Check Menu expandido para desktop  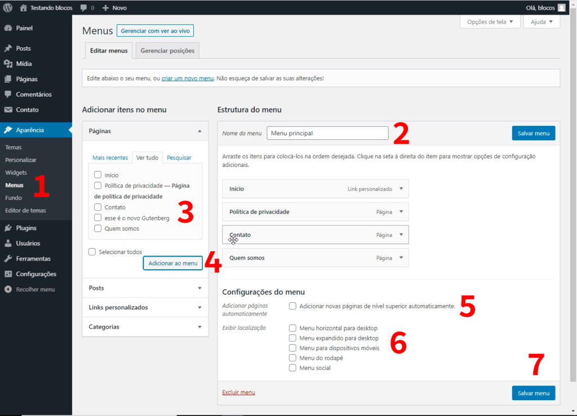pos(292,338)
